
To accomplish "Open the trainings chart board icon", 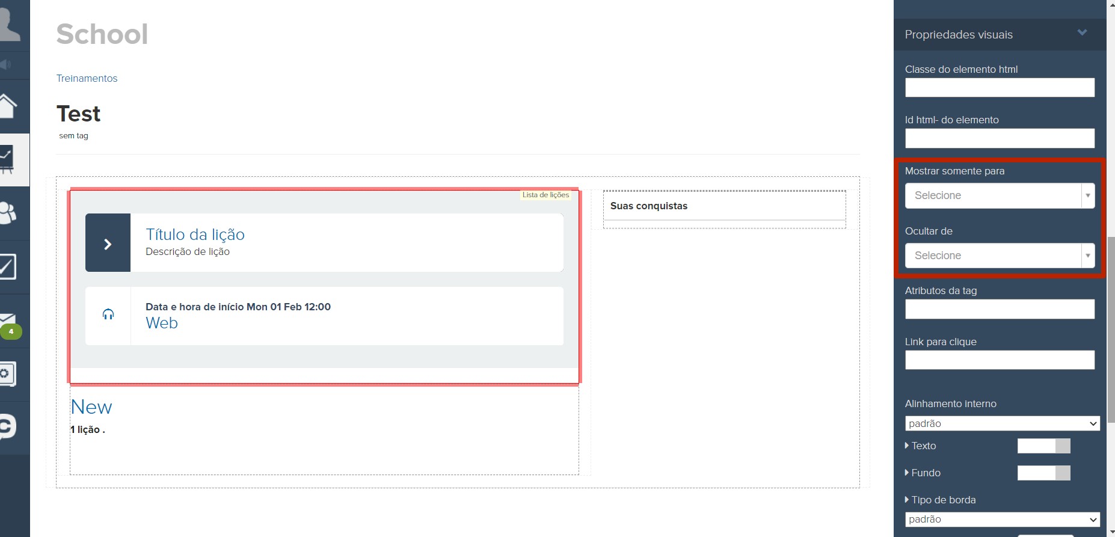I will tap(7, 159).
